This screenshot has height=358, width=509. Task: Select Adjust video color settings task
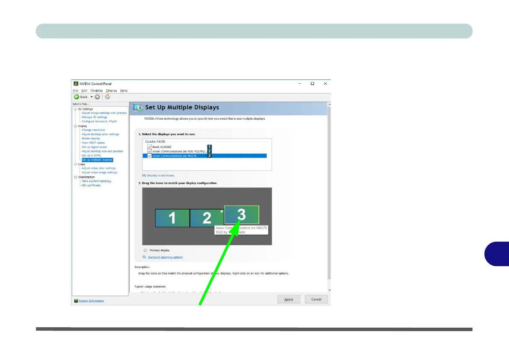[x=99, y=168]
